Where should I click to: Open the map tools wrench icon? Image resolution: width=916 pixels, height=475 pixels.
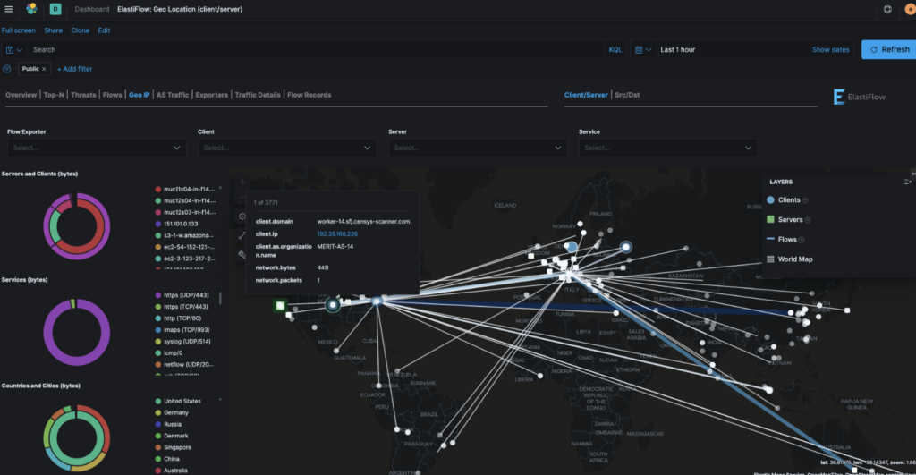pos(242,254)
